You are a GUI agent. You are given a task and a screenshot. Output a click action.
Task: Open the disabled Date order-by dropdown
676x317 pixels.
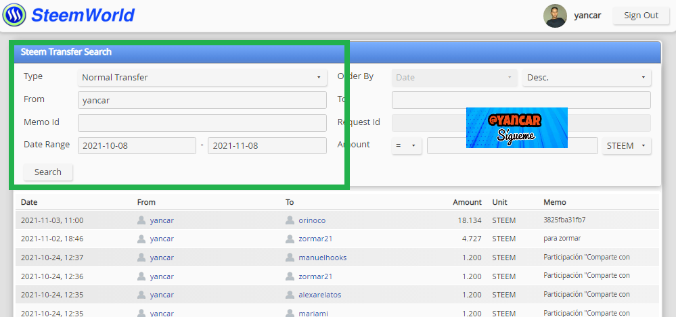[x=455, y=78]
